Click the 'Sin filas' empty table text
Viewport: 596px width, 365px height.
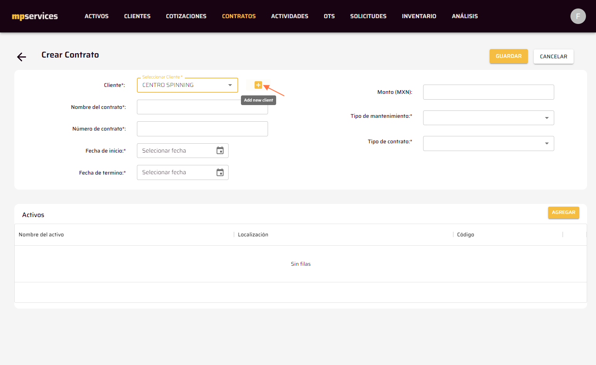301,264
